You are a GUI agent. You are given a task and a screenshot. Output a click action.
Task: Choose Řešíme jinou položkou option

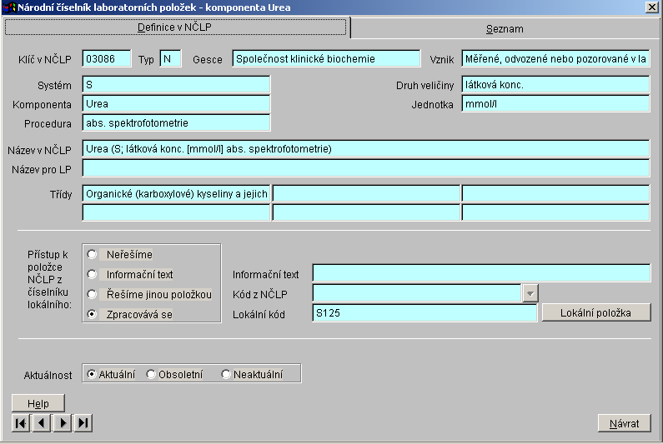92,294
